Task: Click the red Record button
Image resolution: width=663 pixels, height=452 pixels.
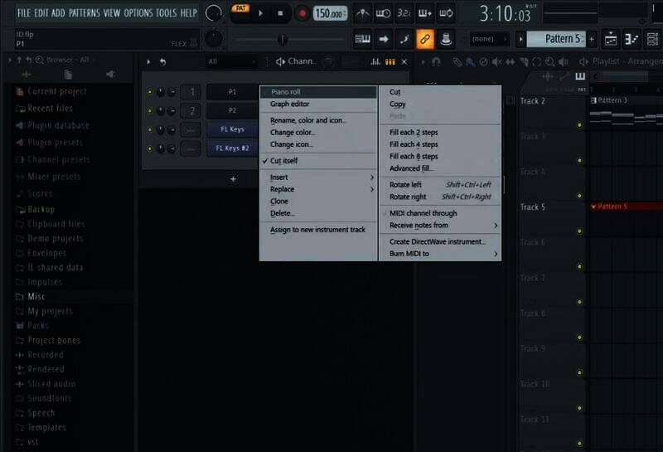Action: (x=302, y=13)
